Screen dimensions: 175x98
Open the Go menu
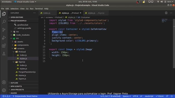click(27, 9)
